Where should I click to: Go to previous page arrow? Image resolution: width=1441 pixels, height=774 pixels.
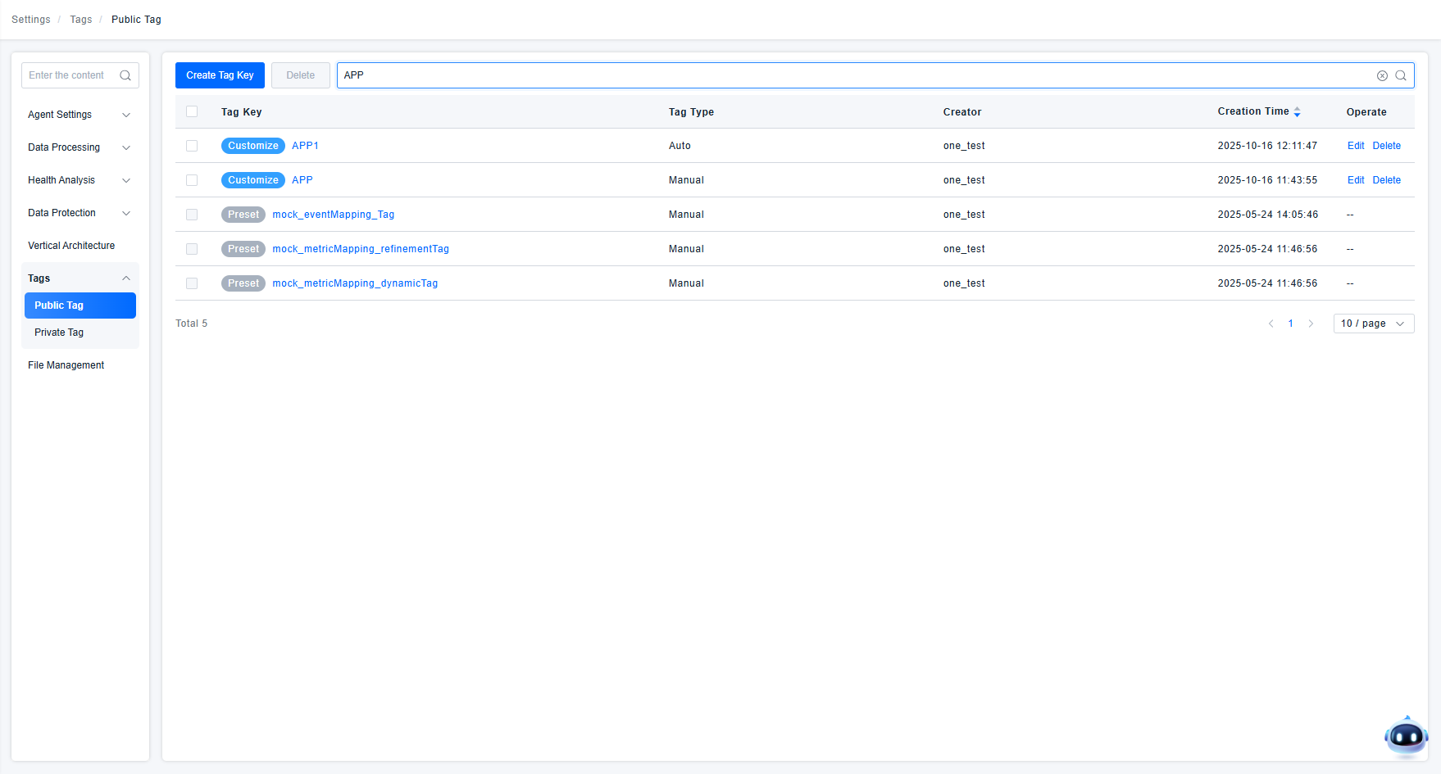click(x=1271, y=324)
